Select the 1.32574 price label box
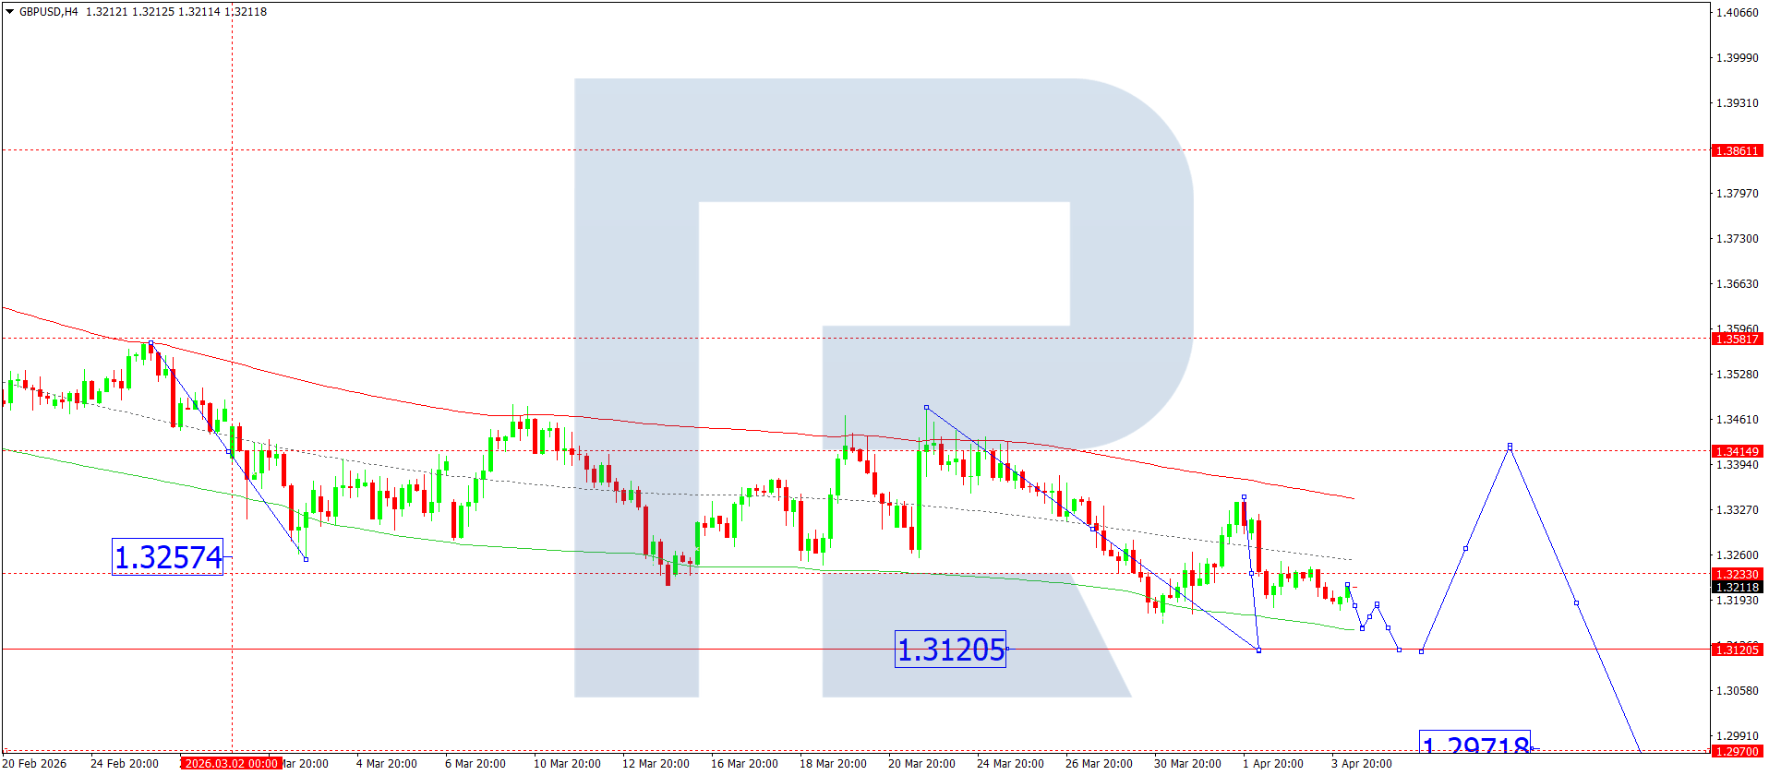This screenshot has width=1769, height=775. click(x=167, y=557)
